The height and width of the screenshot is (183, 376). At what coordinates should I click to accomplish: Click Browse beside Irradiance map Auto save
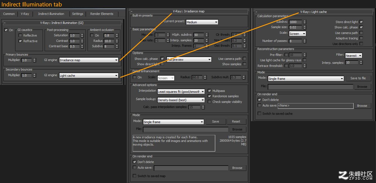237,168
